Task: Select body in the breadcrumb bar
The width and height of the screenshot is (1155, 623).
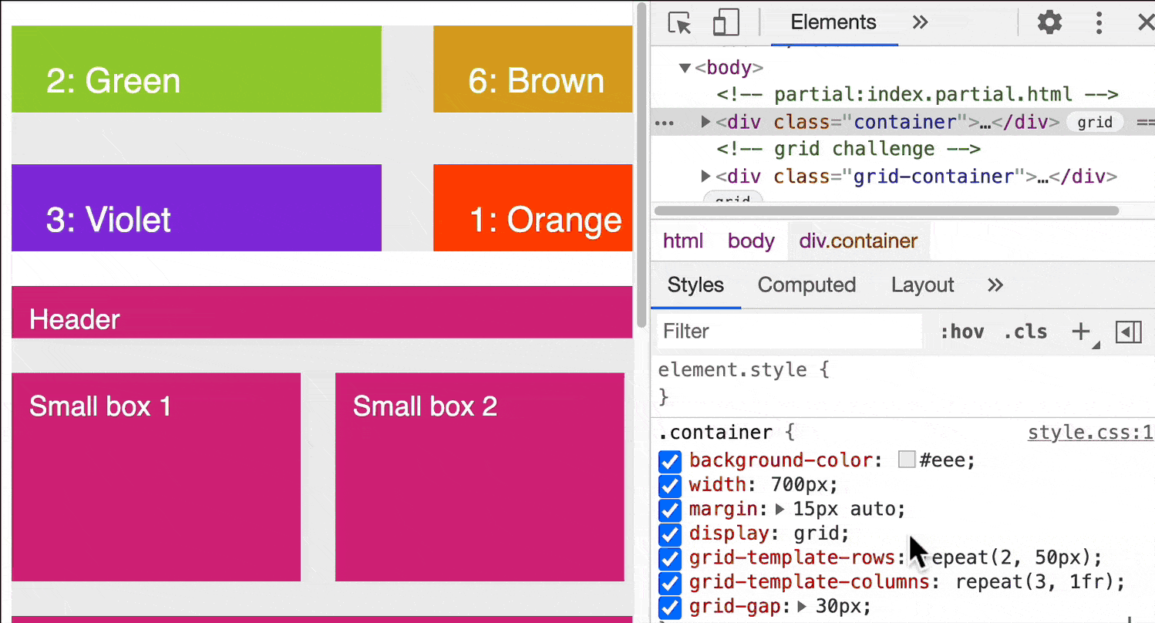Action: coord(751,241)
